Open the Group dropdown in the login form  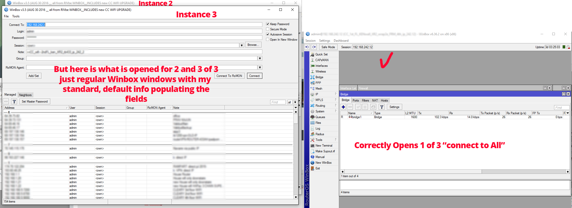click(x=260, y=59)
